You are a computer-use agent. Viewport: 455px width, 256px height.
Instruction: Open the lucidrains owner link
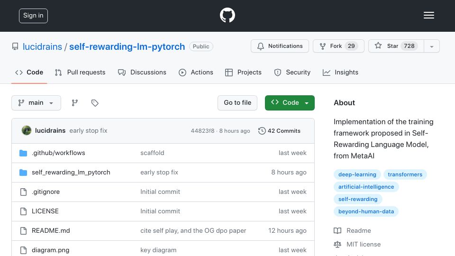point(42,46)
